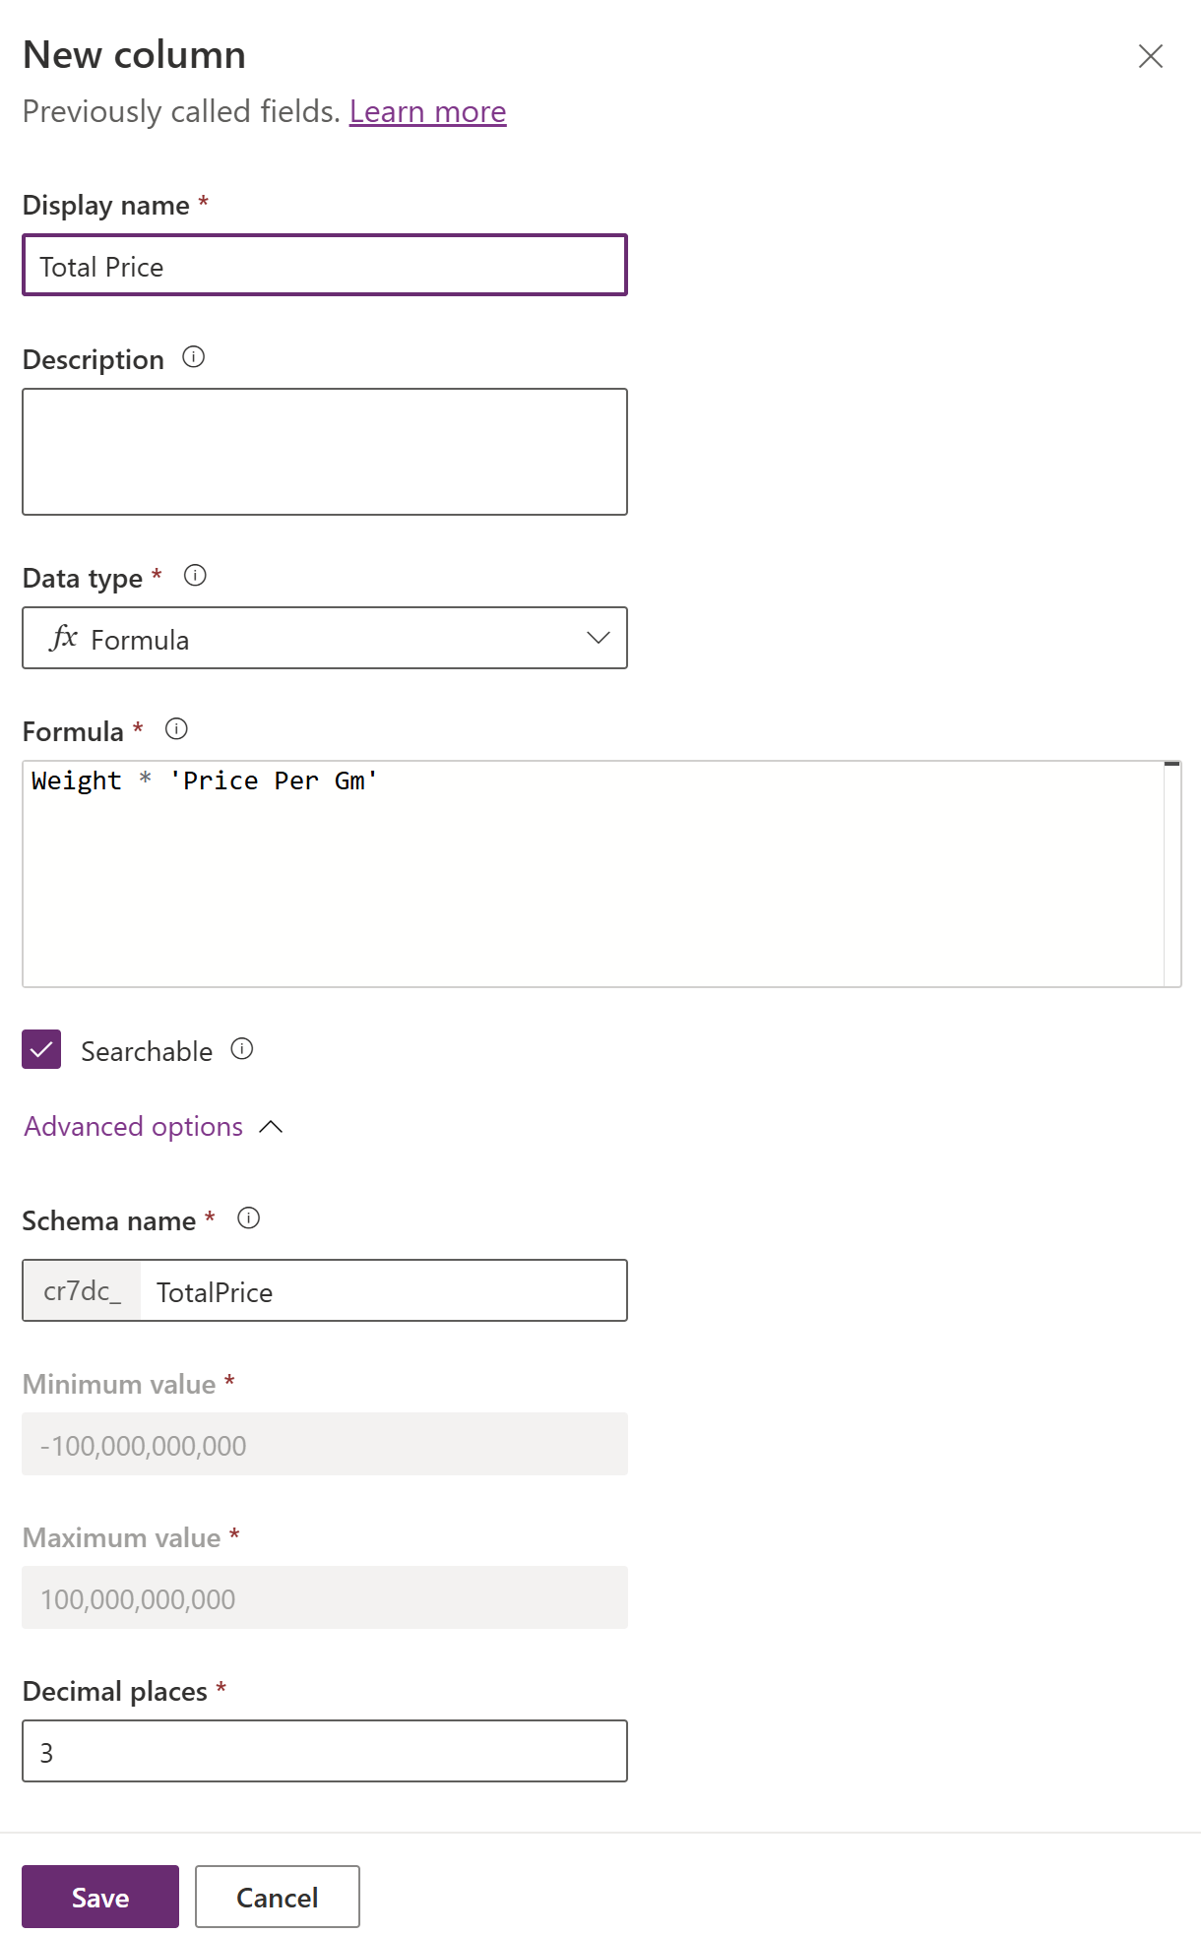Click the Searchable info icon

click(242, 1049)
